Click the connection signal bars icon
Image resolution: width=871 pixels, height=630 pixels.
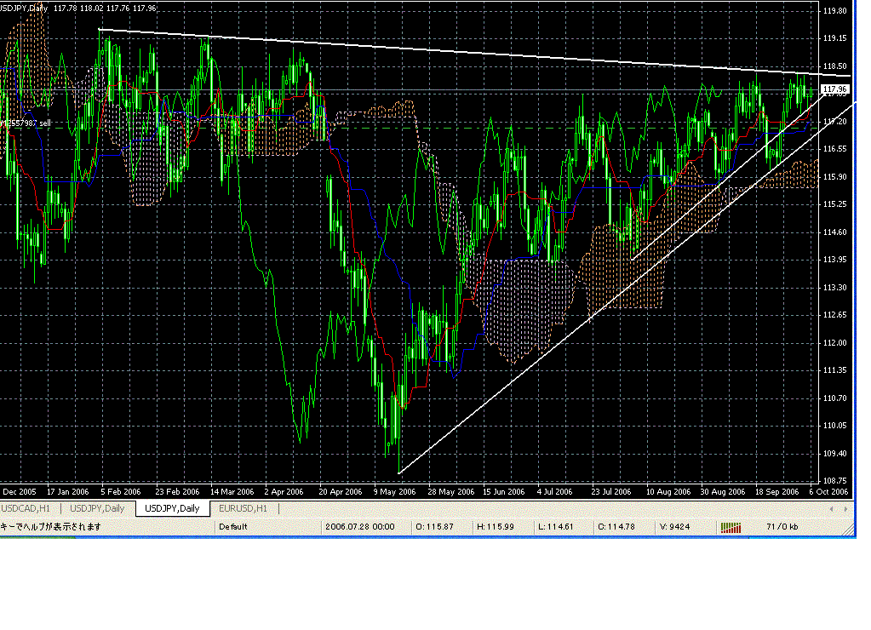731,527
